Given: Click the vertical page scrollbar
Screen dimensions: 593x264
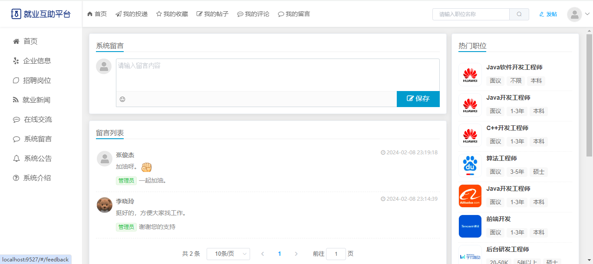Looking at the screenshot, I should [x=590, y=95].
